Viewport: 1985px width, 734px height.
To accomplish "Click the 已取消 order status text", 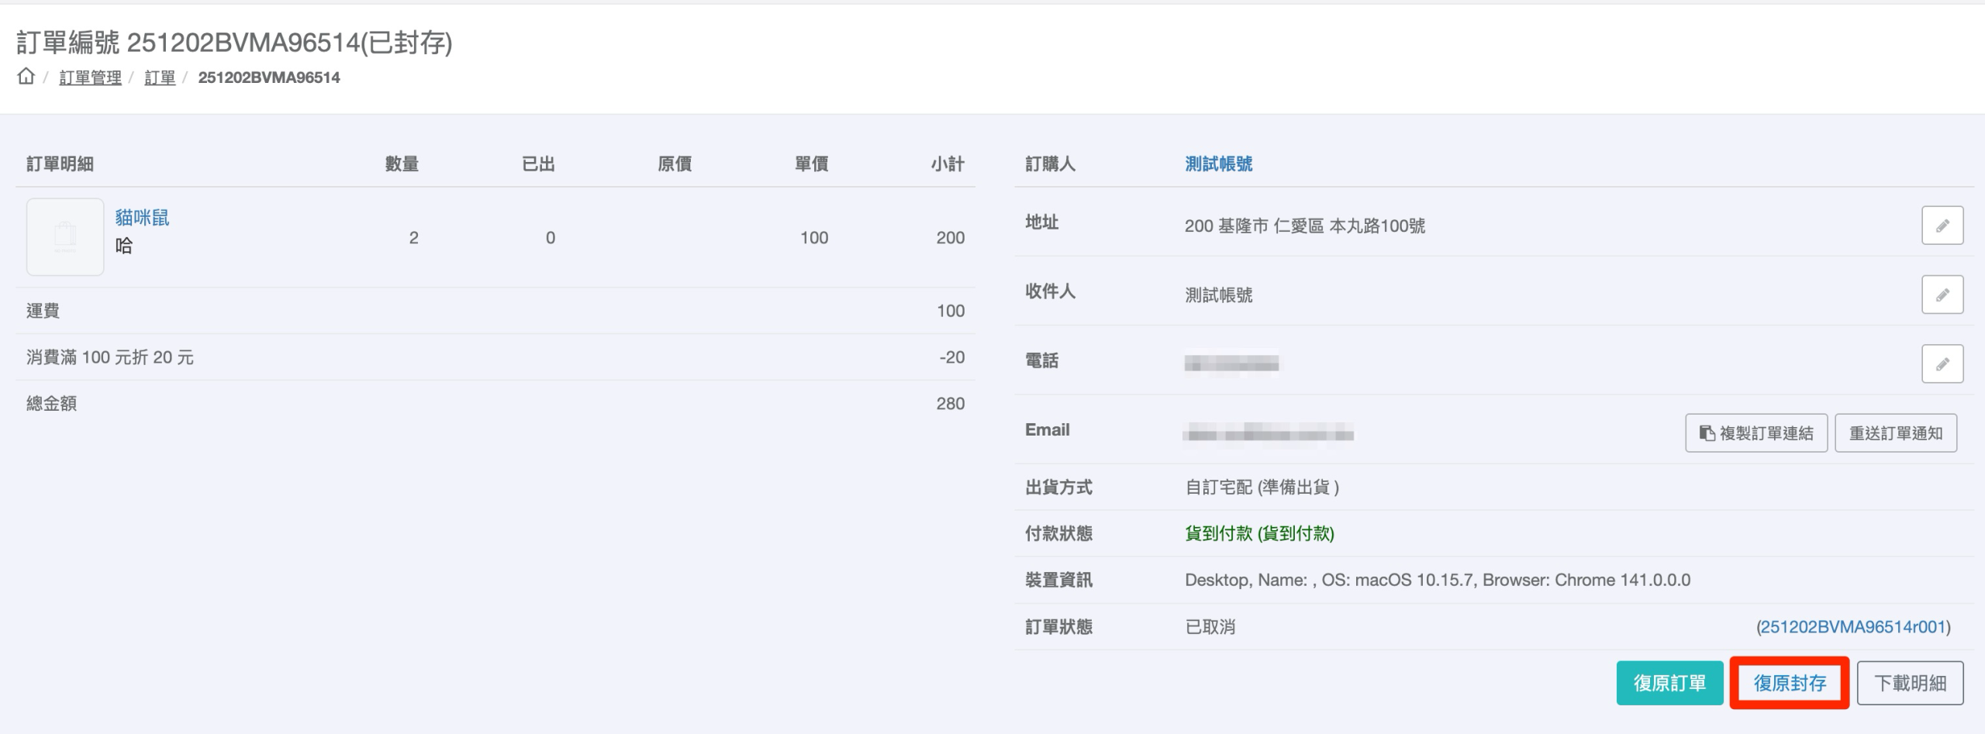I will click(1210, 627).
